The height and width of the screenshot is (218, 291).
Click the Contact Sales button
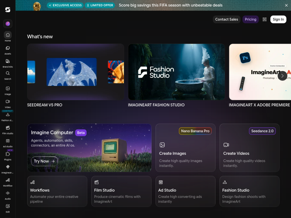click(x=226, y=19)
